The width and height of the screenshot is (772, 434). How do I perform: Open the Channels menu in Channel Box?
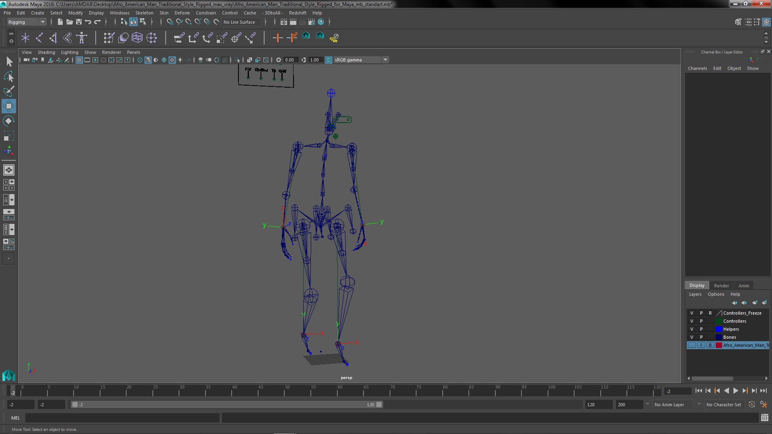(697, 68)
